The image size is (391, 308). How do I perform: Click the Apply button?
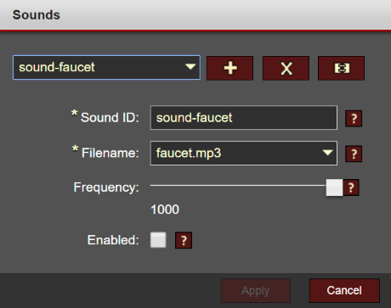point(256,290)
